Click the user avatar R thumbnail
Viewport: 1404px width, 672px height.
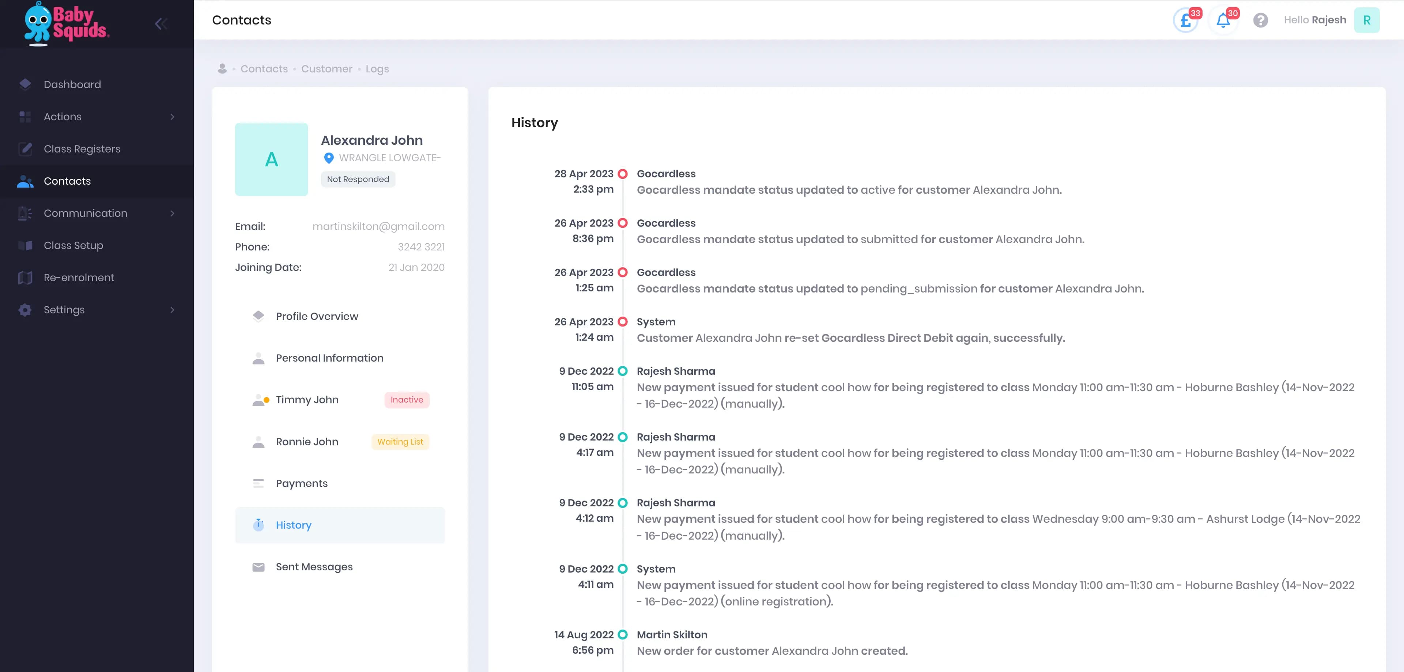1366,20
